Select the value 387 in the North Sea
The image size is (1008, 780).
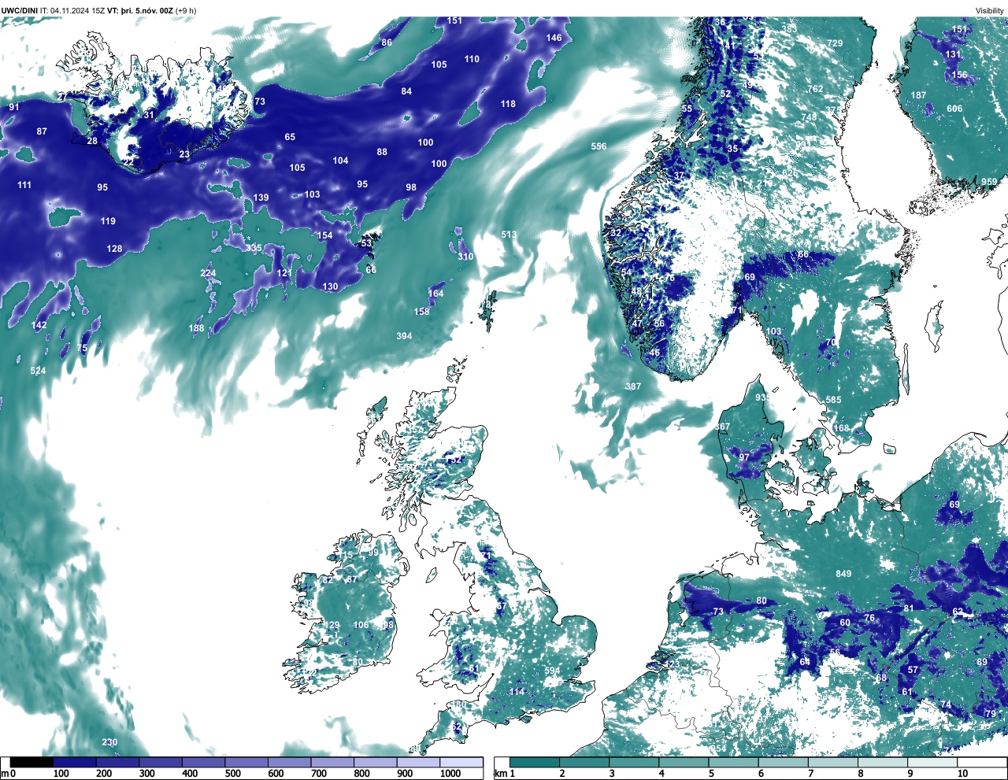pos(633,386)
